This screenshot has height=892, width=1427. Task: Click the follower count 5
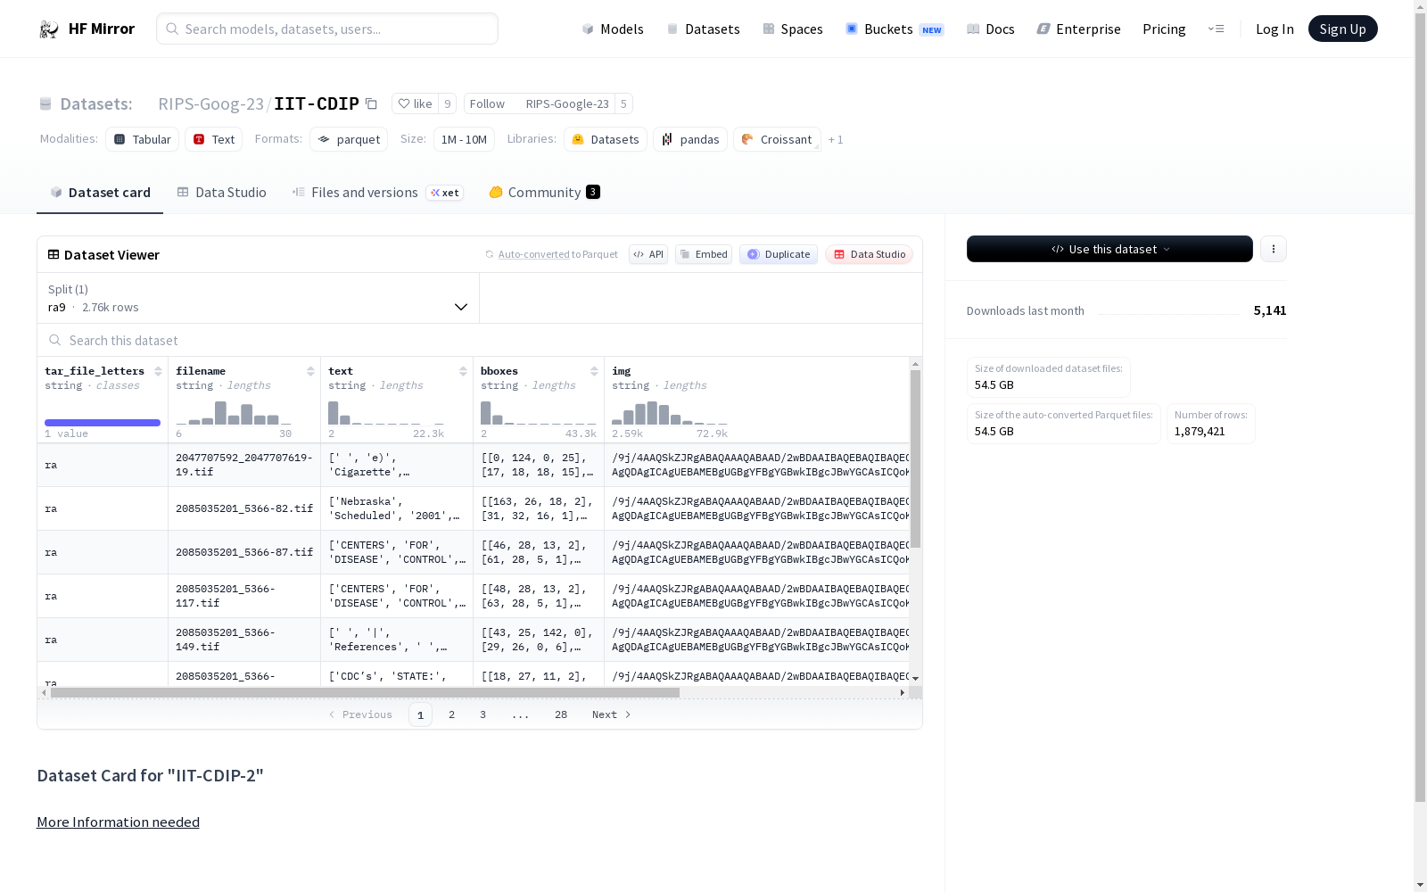pos(623,103)
